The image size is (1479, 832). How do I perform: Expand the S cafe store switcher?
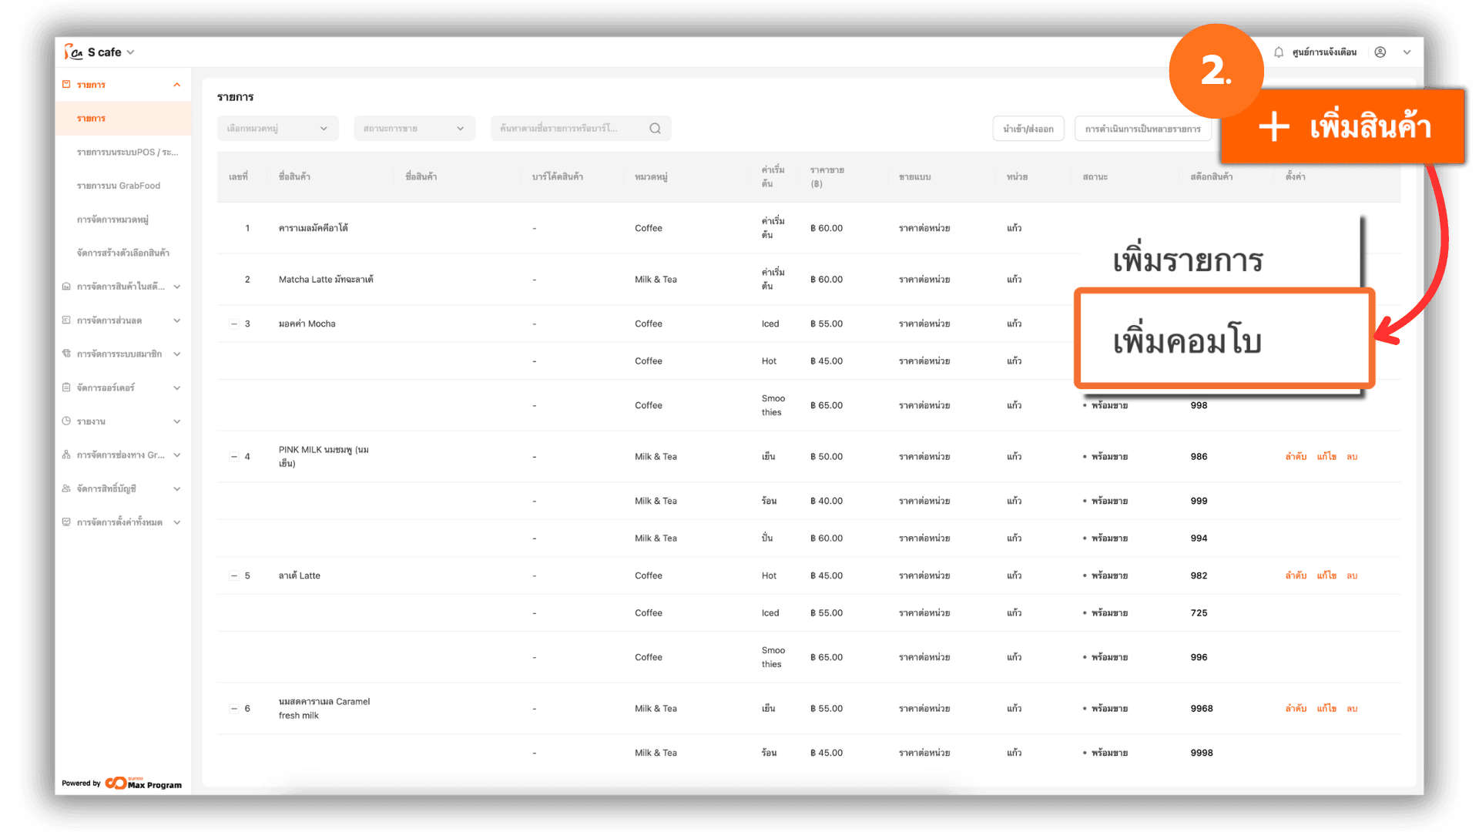(x=130, y=52)
